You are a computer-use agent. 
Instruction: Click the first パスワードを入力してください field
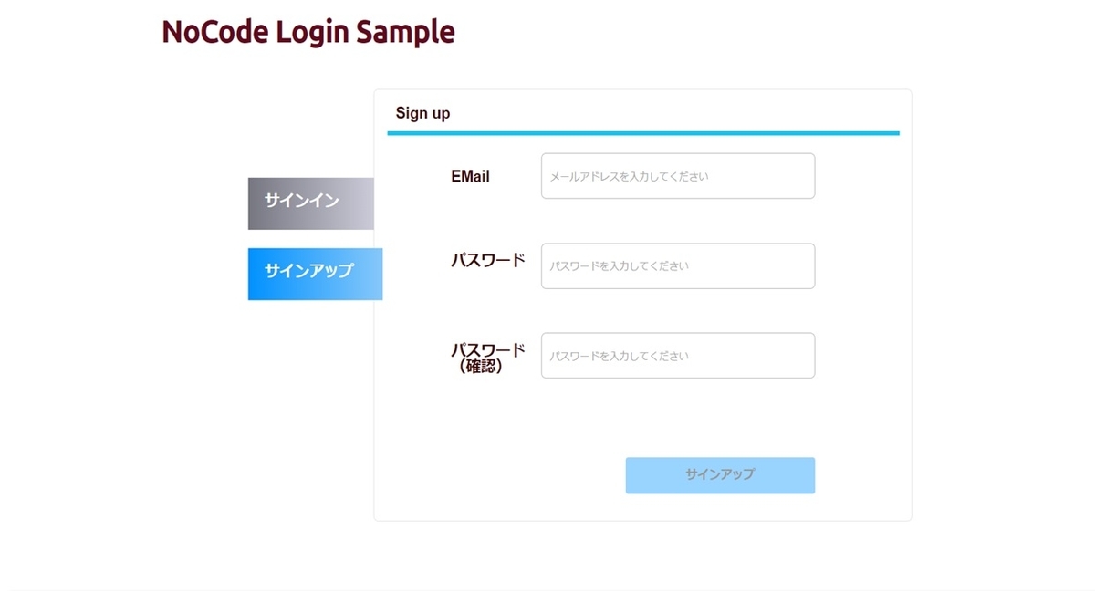click(677, 265)
